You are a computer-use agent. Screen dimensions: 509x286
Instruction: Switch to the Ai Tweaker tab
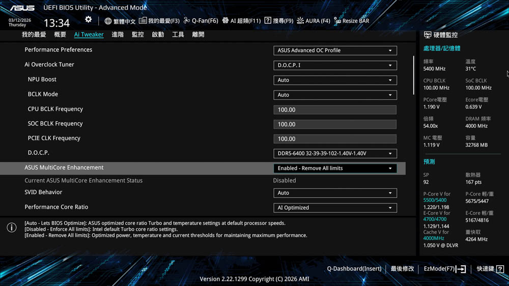tap(89, 35)
